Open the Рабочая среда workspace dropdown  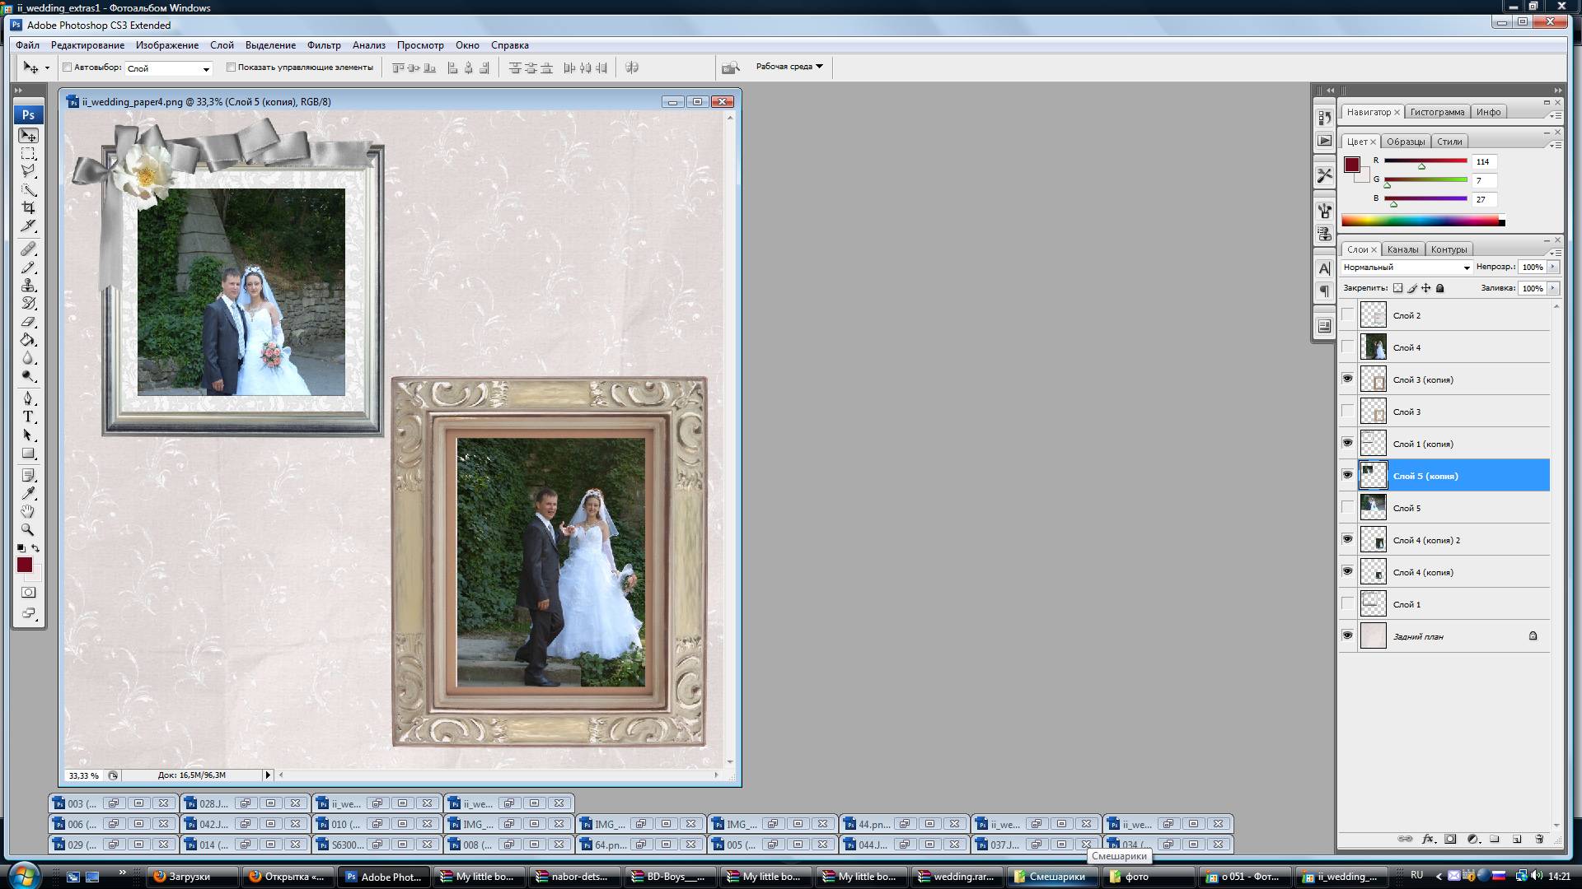coord(789,67)
